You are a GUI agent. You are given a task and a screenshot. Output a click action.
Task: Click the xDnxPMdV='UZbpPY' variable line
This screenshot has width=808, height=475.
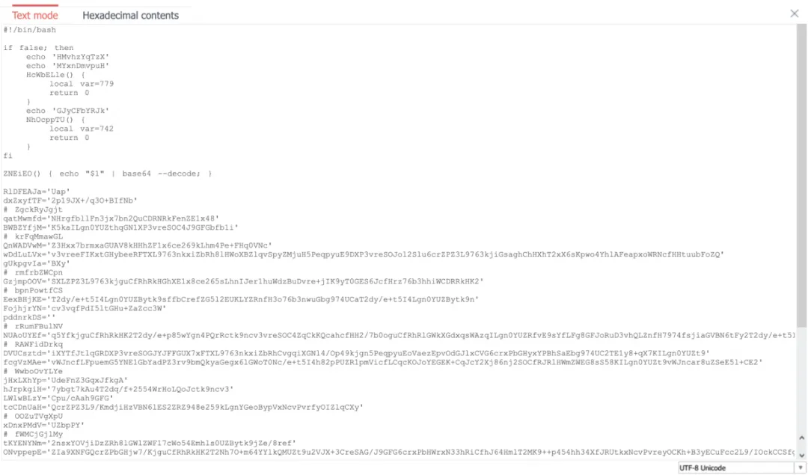pos(43,425)
